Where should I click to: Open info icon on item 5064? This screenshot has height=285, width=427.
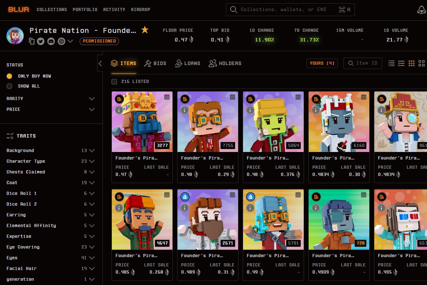click(250, 110)
